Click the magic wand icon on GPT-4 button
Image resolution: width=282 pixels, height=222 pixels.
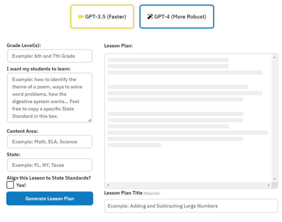[x=150, y=17]
